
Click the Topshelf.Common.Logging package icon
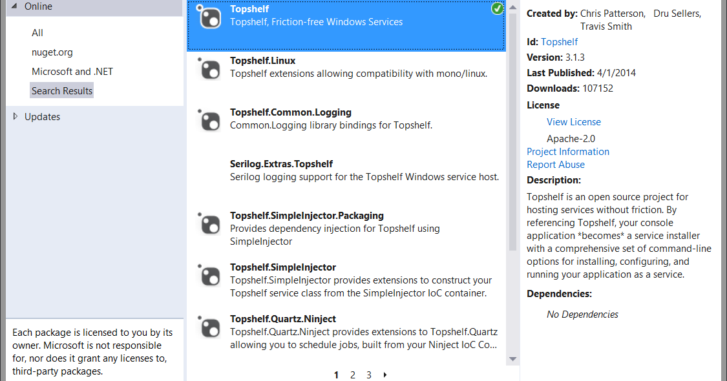209,121
